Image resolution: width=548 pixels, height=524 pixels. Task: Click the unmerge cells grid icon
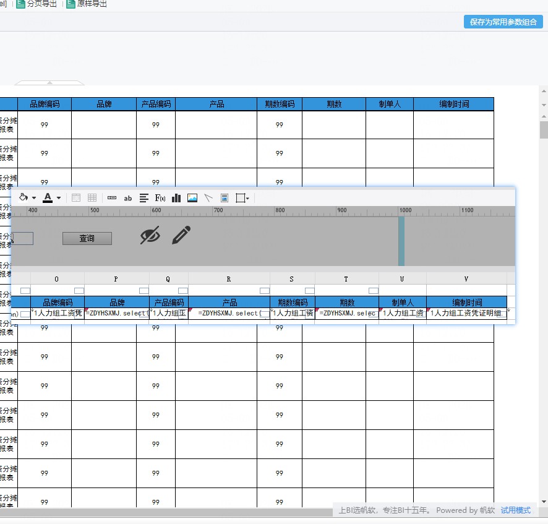point(92,198)
